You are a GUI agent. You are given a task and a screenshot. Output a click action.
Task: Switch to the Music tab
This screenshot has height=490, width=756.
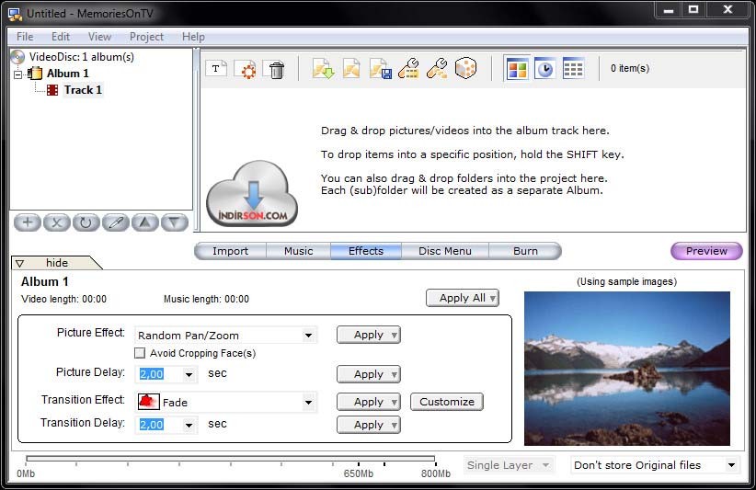click(299, 251)
